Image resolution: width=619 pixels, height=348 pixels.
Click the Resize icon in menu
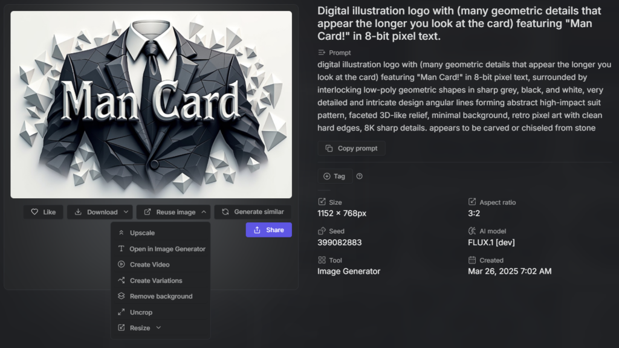[x=121, y=327]
